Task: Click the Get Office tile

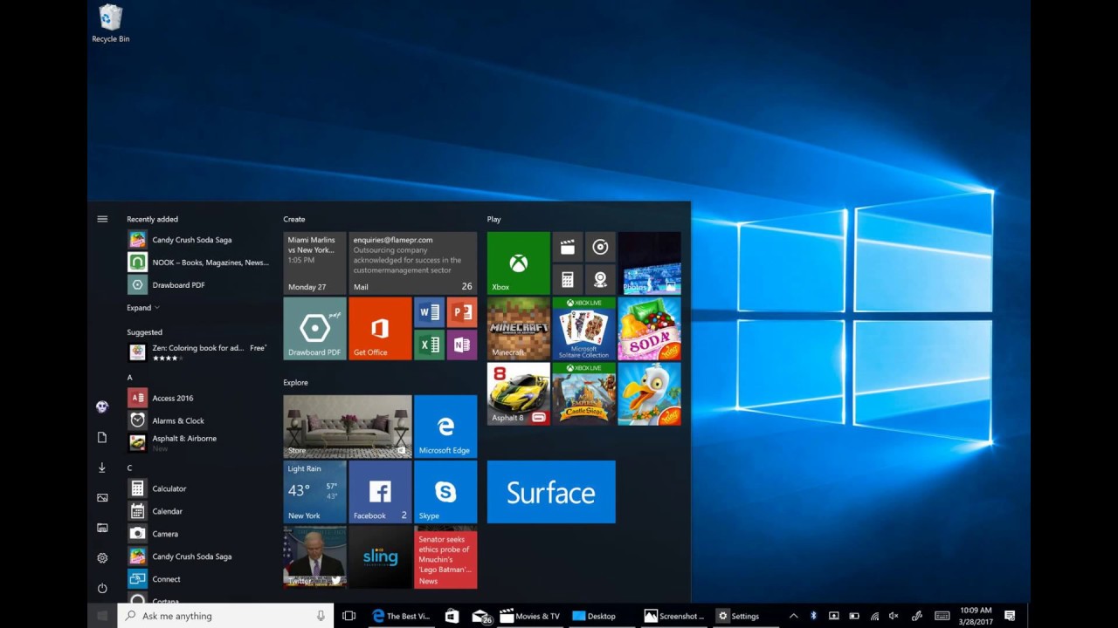Action: point(380,329)
